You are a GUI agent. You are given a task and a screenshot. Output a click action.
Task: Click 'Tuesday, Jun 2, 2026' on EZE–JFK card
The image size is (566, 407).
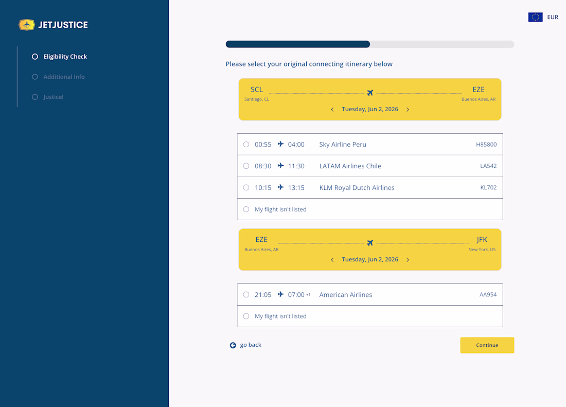tap(370, 260)
